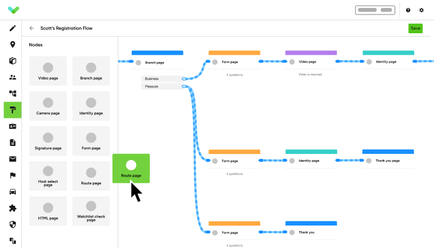Open the settings gear icon
Viewport: 434px width, 248px height.
click(x=421, y=10)
